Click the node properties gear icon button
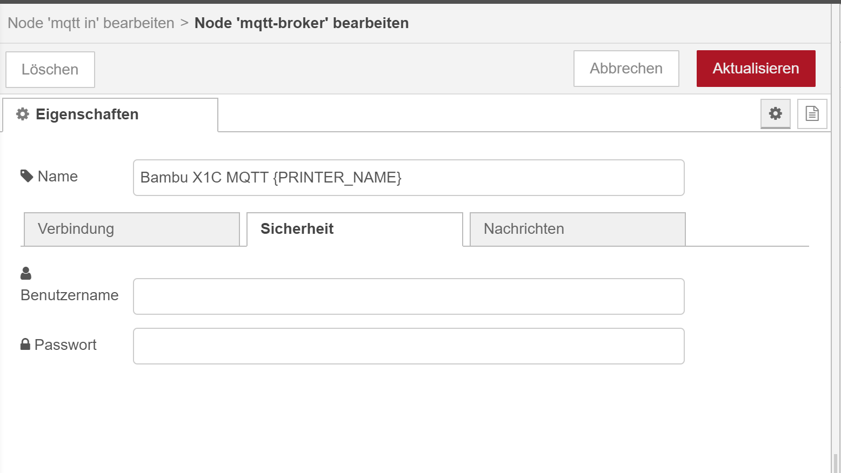This screenshot has width=841, height=473. pyautogui.click(x=775, y=113)
